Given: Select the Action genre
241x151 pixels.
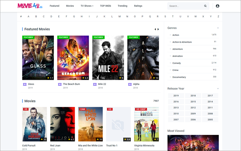Looking at the screenshot, I should click(176, 35).
